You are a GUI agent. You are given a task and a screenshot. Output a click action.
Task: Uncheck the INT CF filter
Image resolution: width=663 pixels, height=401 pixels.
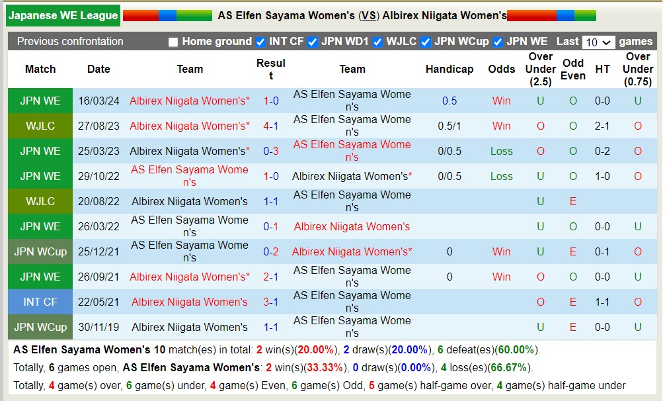tap(260, 42)
